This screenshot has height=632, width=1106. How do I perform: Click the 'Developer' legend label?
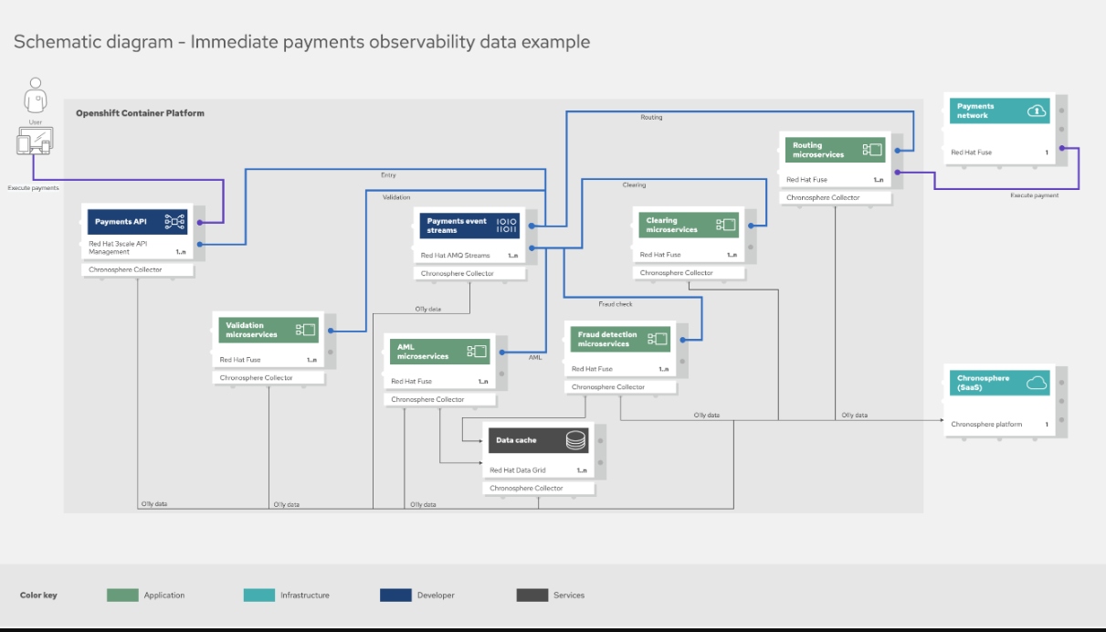(x=436, y=595)
